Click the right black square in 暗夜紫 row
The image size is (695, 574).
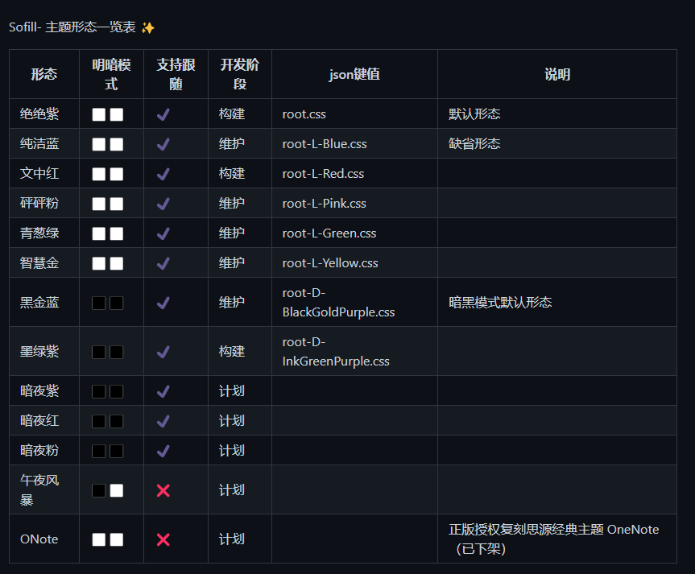click(x=117, y=391)
